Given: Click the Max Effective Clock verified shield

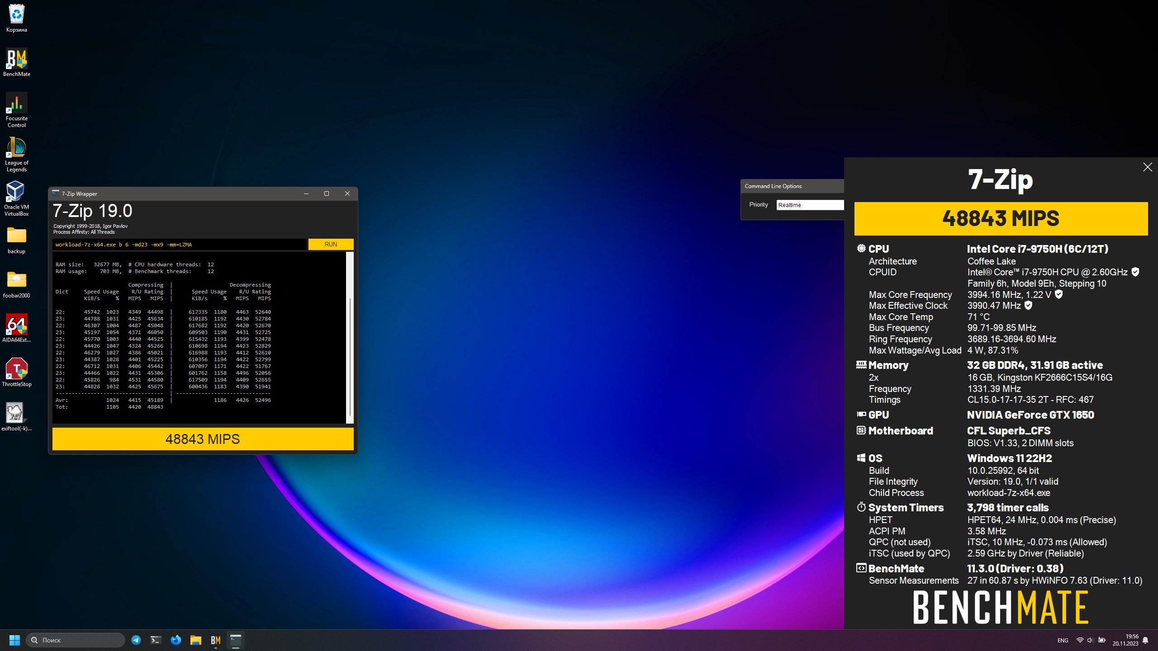Looking at the screenshot, I should coord(1028,305).
